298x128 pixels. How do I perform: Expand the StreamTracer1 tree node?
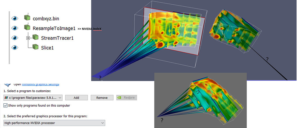(28, 38)
